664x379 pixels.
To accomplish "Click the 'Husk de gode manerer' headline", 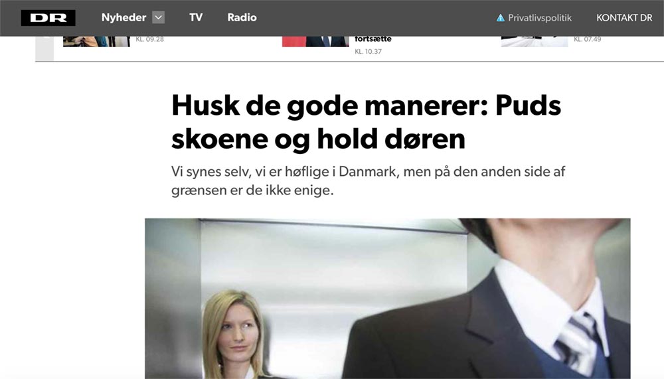I will point(367,122).
